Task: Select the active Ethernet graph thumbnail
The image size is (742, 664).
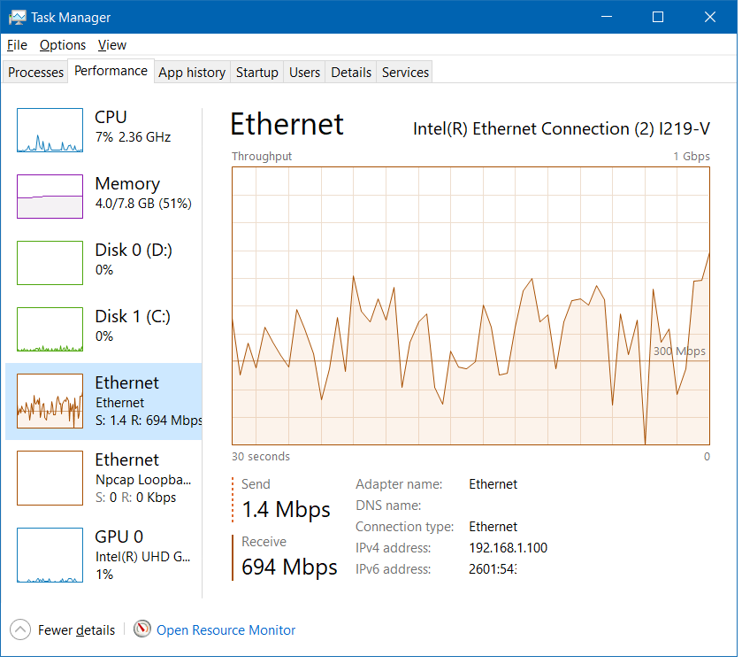Action: [x=50, y=401]
